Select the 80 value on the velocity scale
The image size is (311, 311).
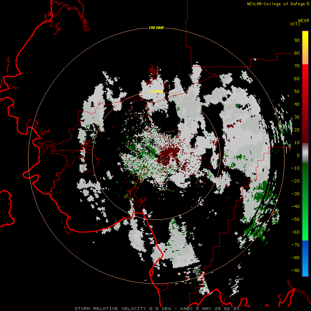pyautogui.click(x=297, y=53)
